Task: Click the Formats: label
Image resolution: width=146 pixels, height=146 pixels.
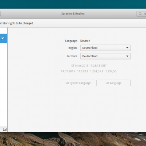Action: pos(72,56)
